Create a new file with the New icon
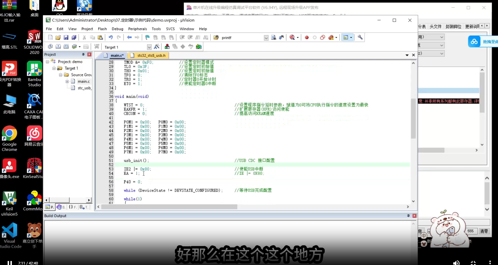 click(50, 38)
